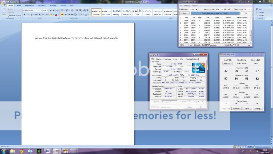
Task: Open the LinX Problem size dropdown
Action: pyautogui.click(x=196, y=9)
